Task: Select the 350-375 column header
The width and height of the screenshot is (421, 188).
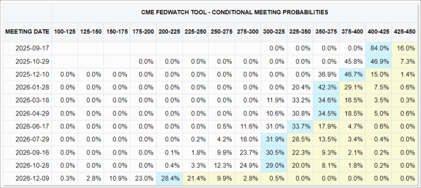Action: (326, 31)
